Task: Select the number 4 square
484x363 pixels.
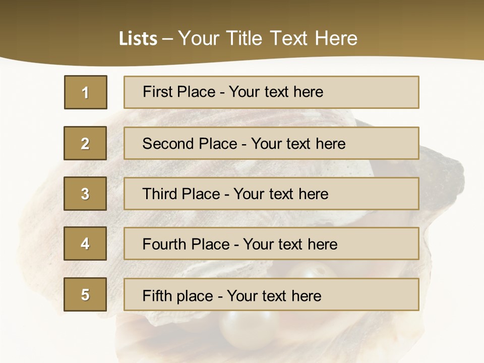Action: [85, 244]
